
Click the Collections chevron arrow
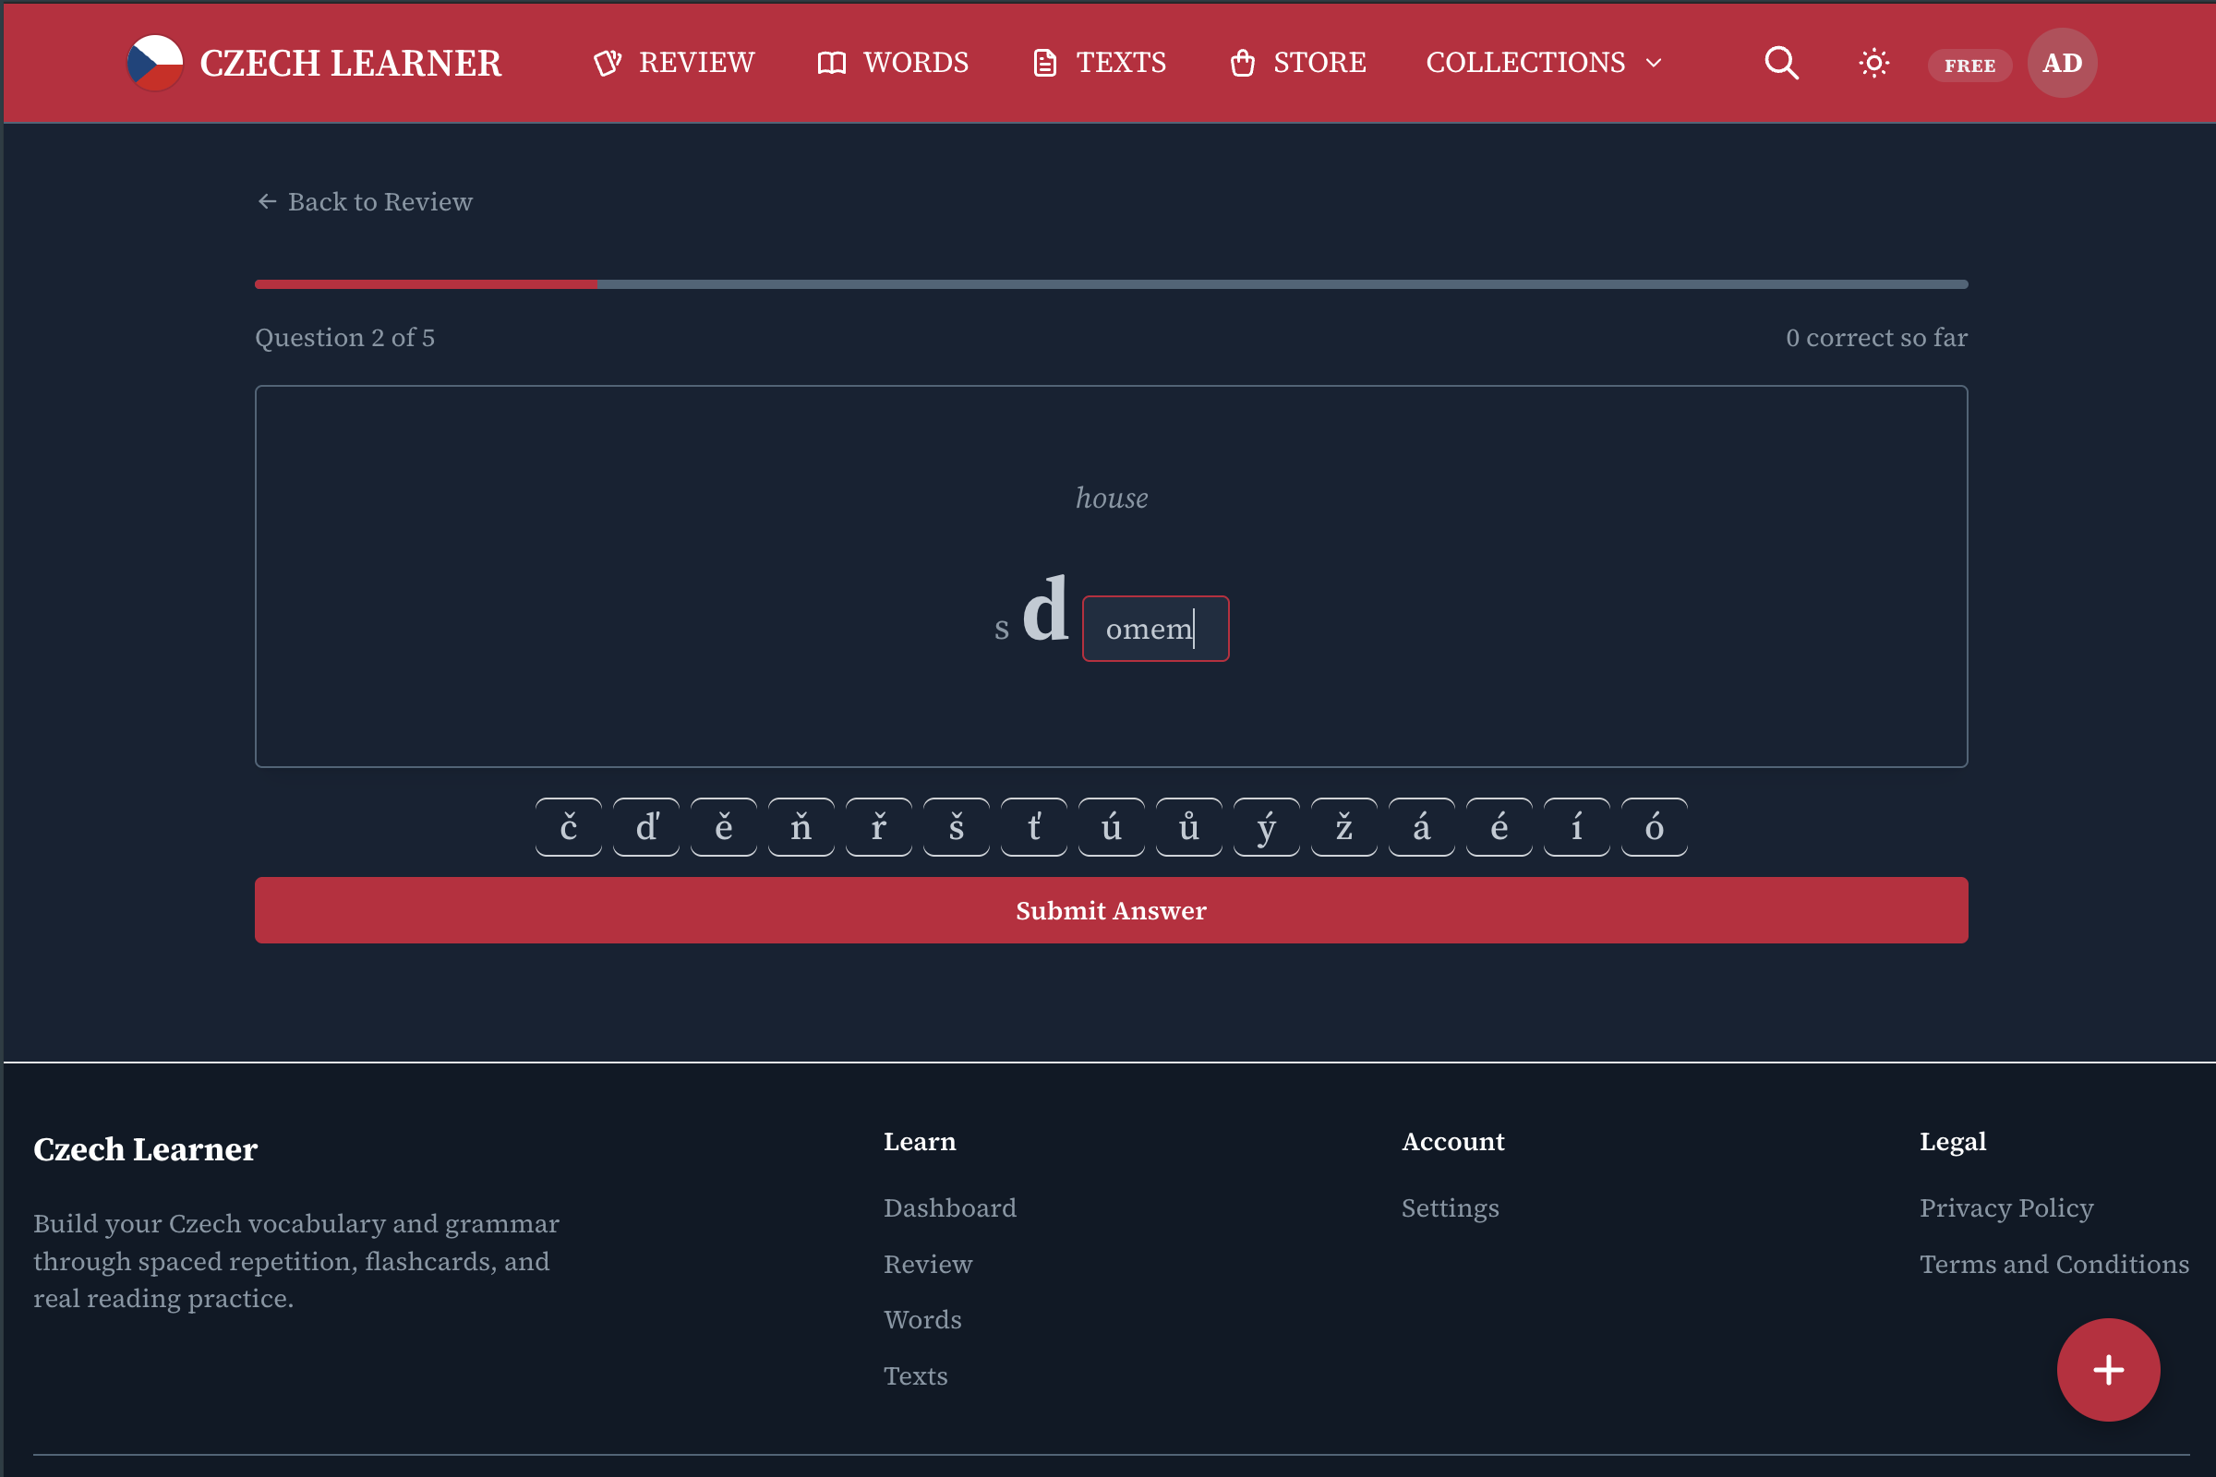tap(1654, 63)
